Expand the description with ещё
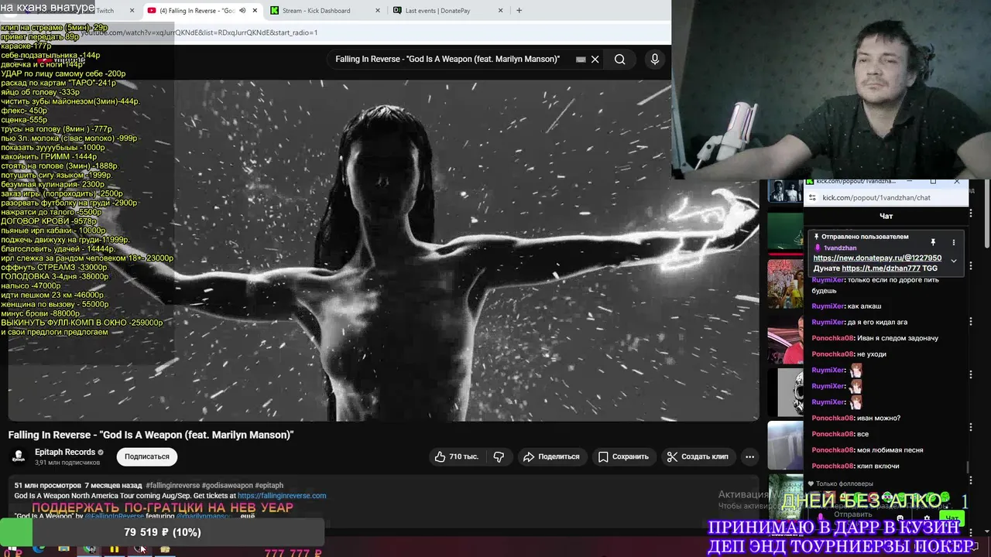Viewport: 991px width, 557px height. click(247, 515)
